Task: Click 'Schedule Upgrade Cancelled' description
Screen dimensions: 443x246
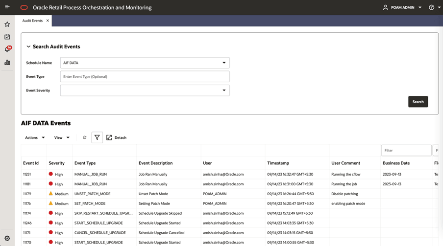Action: (x=161, y=233)
